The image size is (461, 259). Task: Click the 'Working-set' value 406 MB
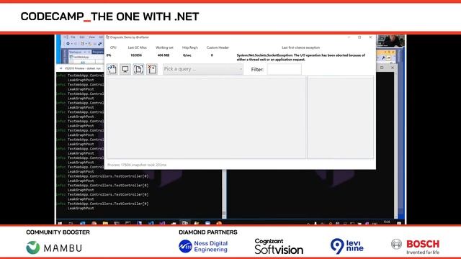(x=164, y=55)
